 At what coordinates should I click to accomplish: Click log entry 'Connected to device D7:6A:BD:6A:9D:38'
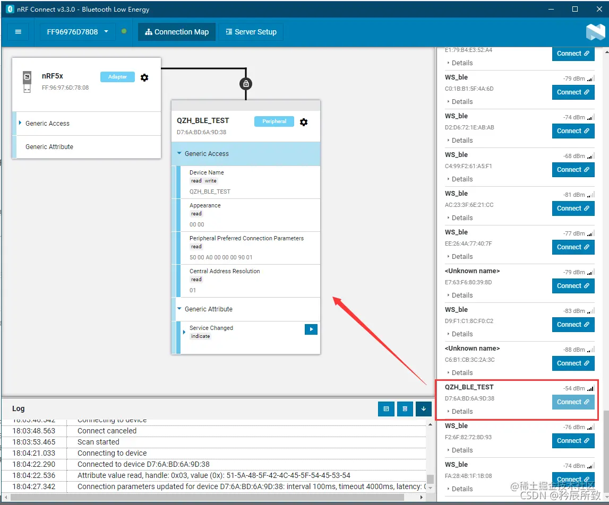(x=143, y=464)
